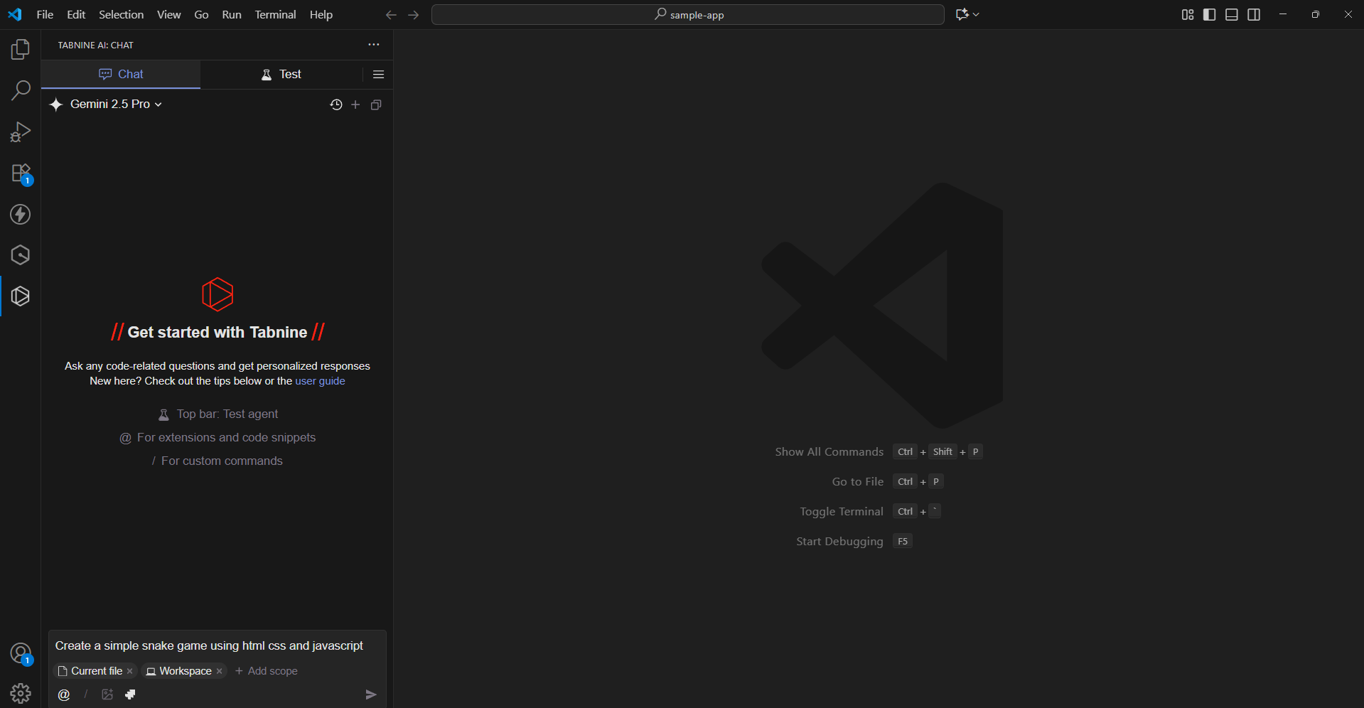Screen dimensions: 1364x708
Task: Toggle the primary side bar visibility
Action: [x=1209, y=14]
